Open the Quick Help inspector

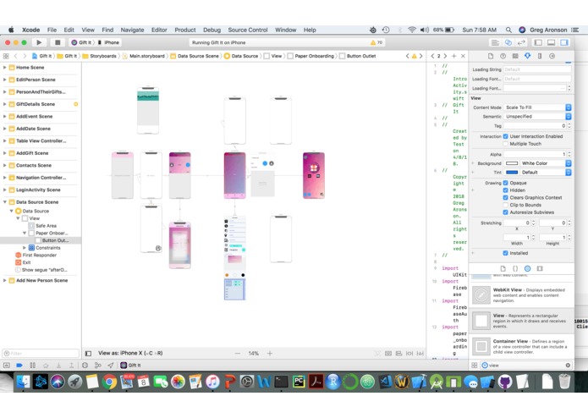(x=503, y=56)
